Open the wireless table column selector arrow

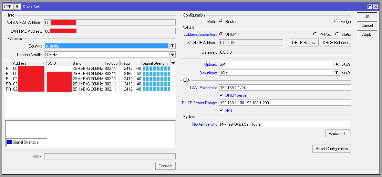tap(173, 63)
